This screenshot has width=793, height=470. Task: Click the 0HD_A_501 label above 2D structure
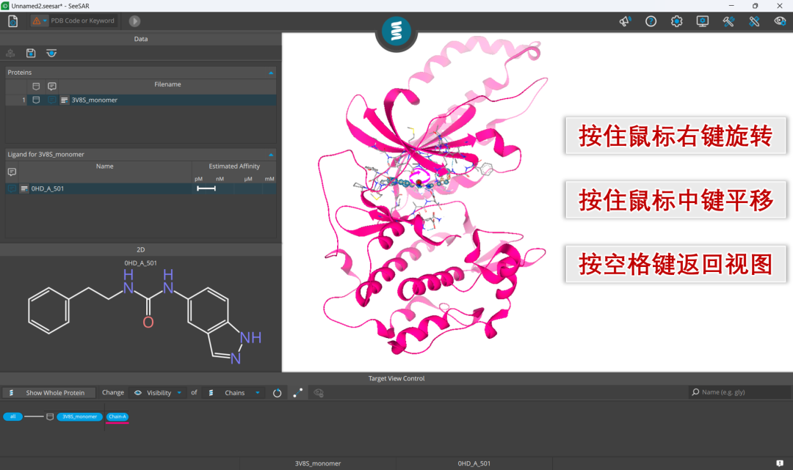tap(140, 263)
